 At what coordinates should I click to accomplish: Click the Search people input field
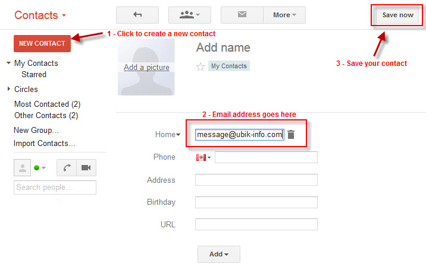click(x=55, y=188)
